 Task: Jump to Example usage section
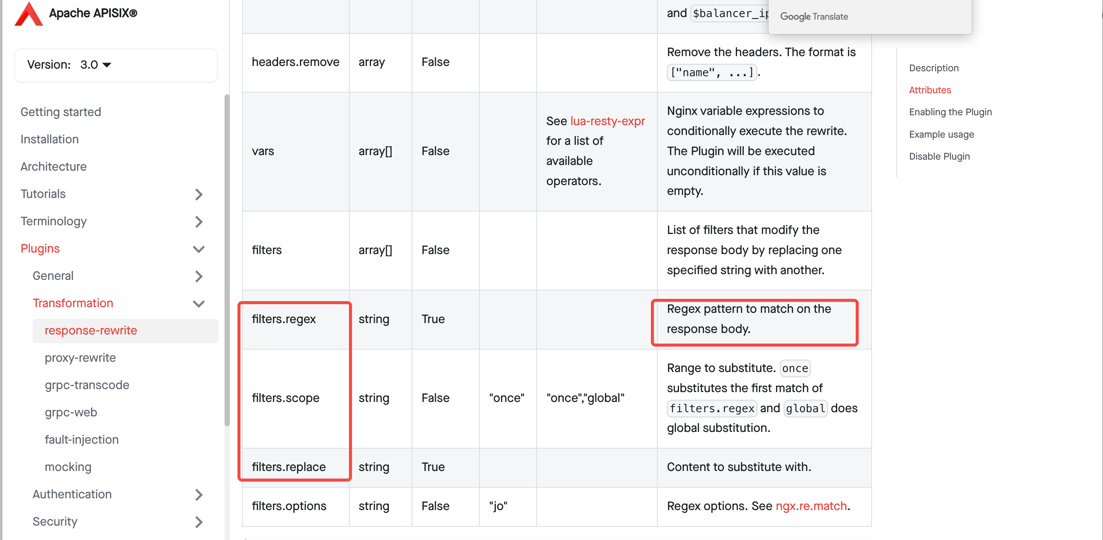tap(941, 135)
